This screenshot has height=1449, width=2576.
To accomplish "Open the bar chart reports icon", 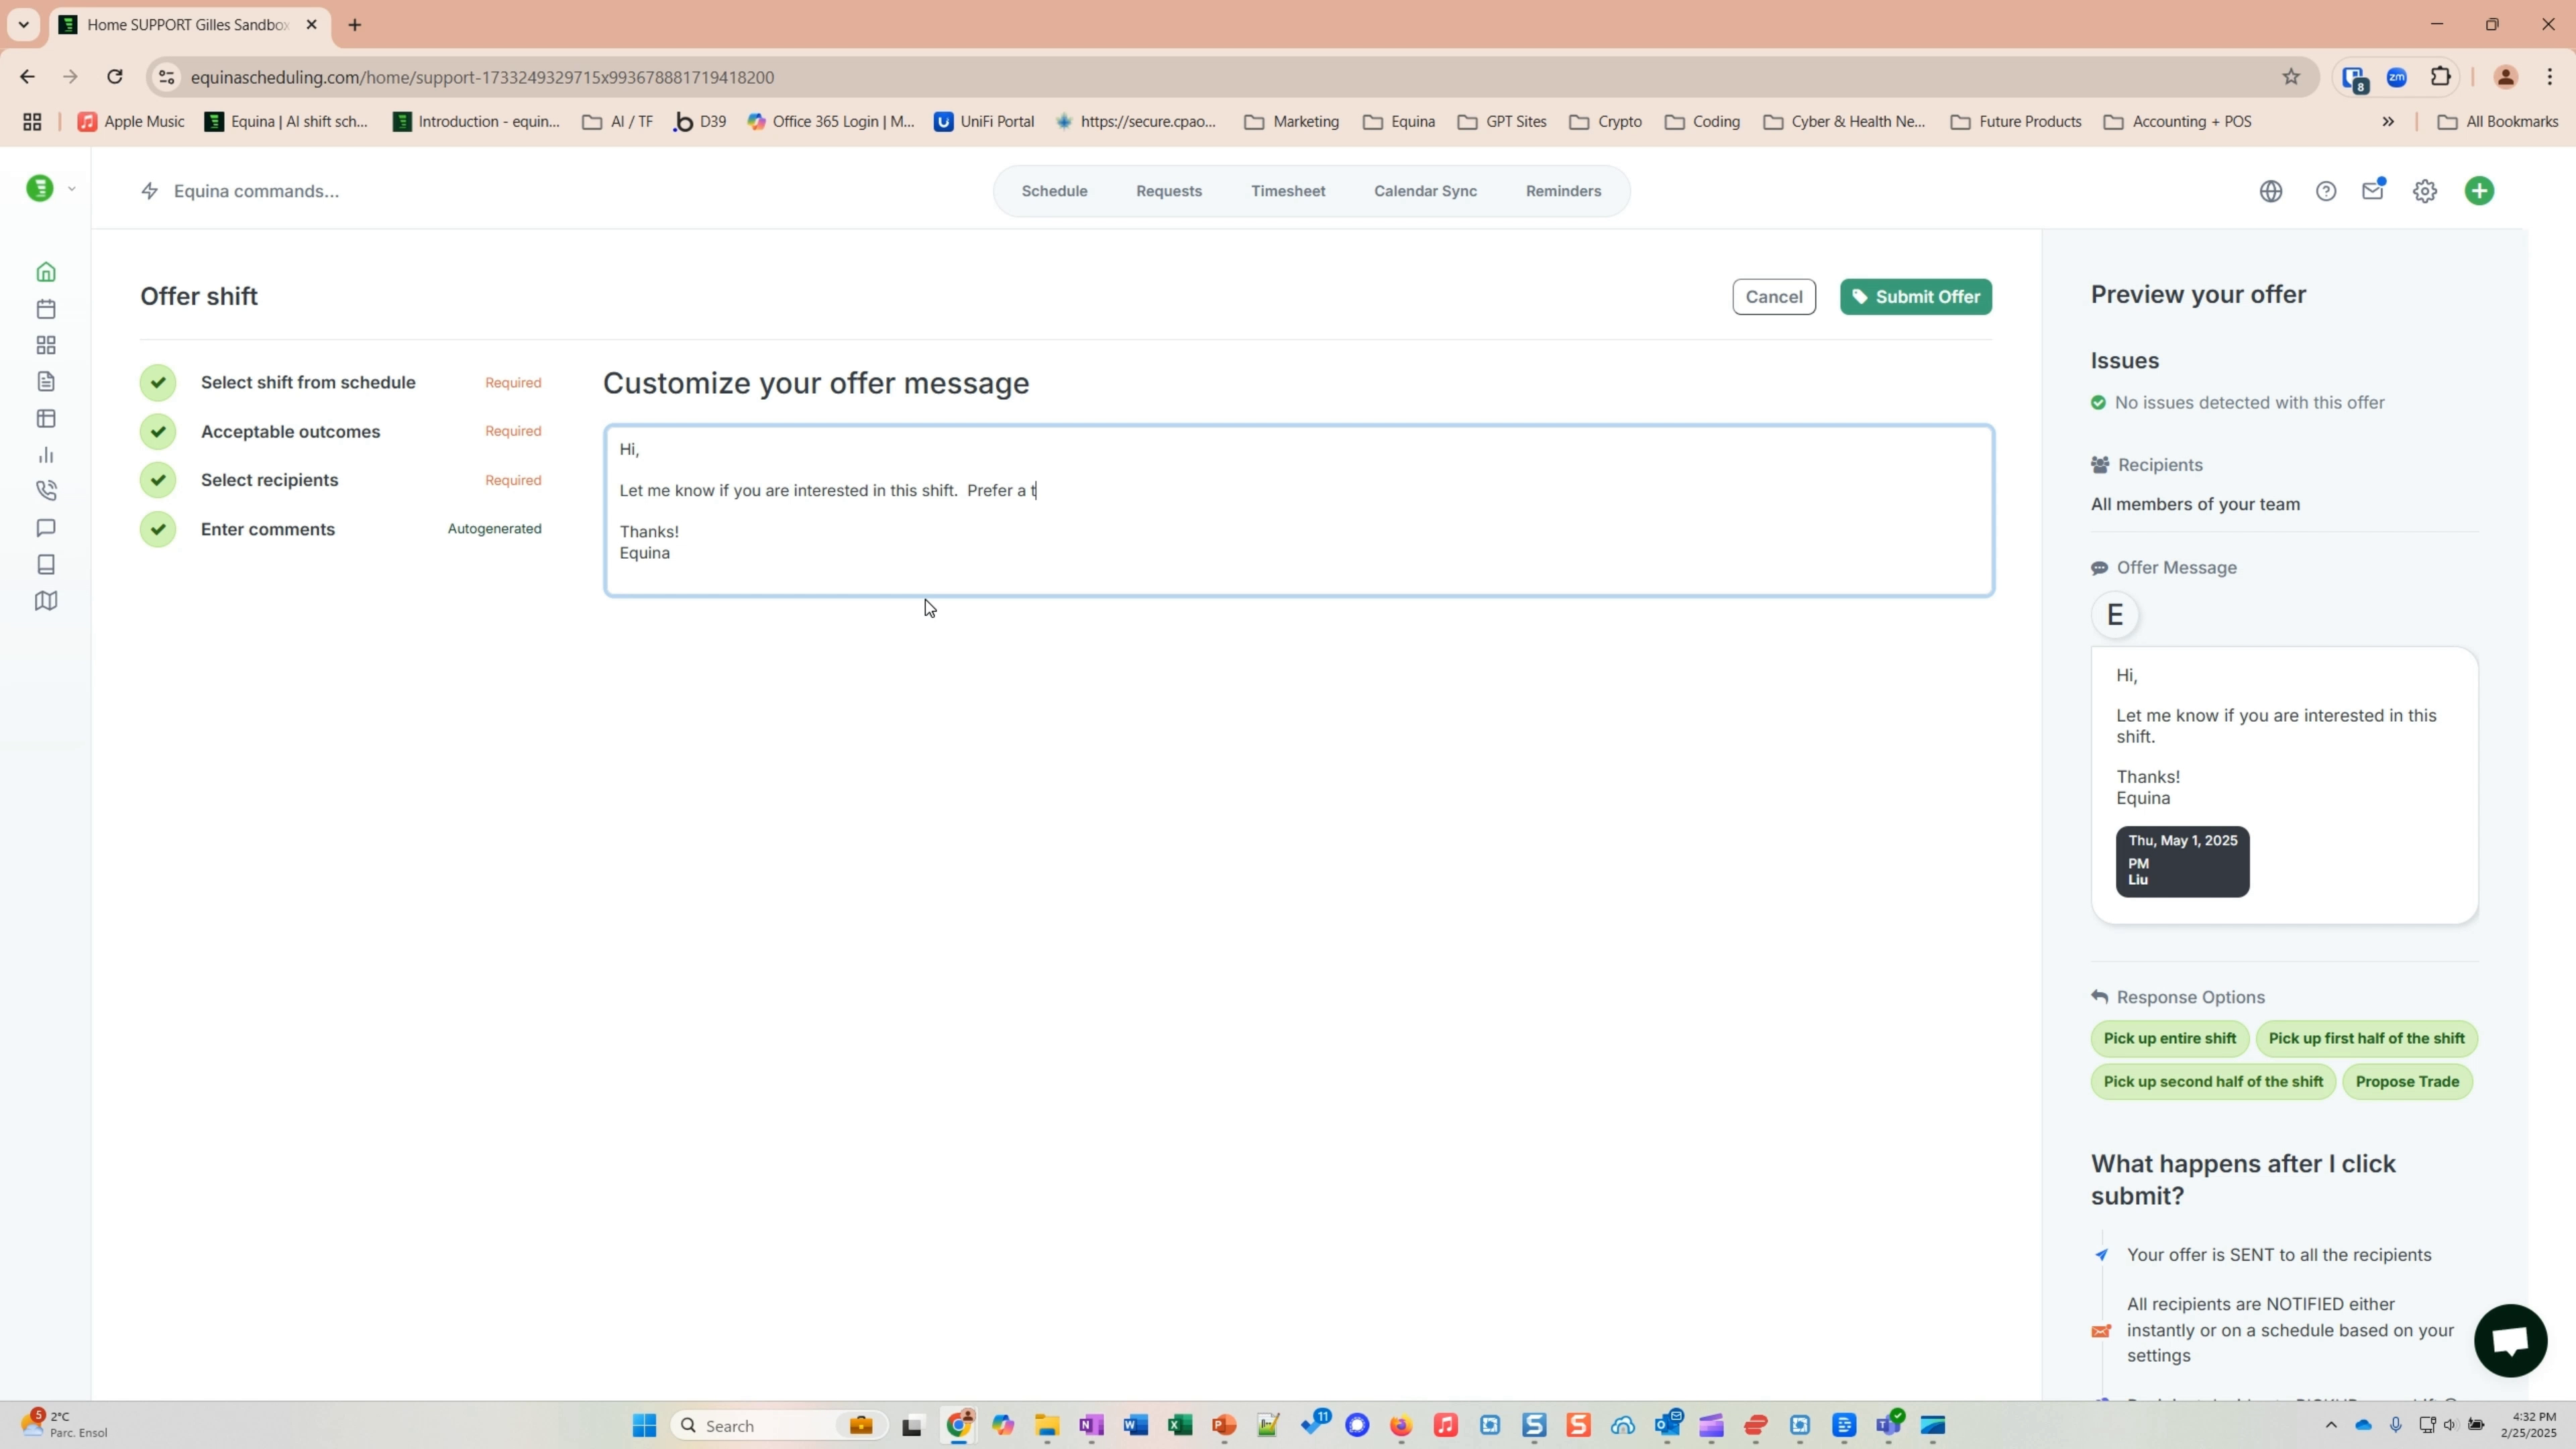I will pyautogui.click(x=45, y=455).
